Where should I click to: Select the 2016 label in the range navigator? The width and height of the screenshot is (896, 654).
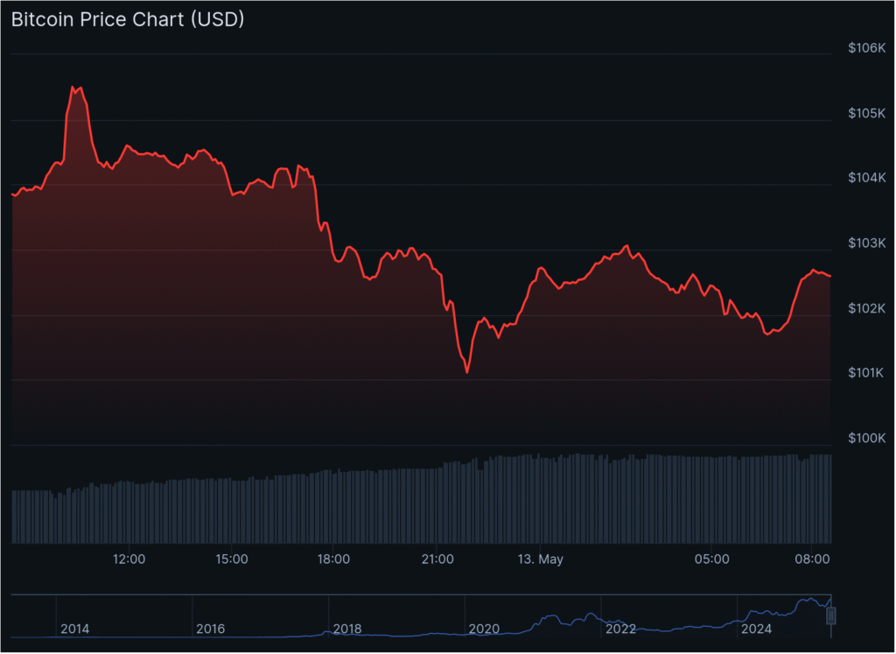coord(210,629)
